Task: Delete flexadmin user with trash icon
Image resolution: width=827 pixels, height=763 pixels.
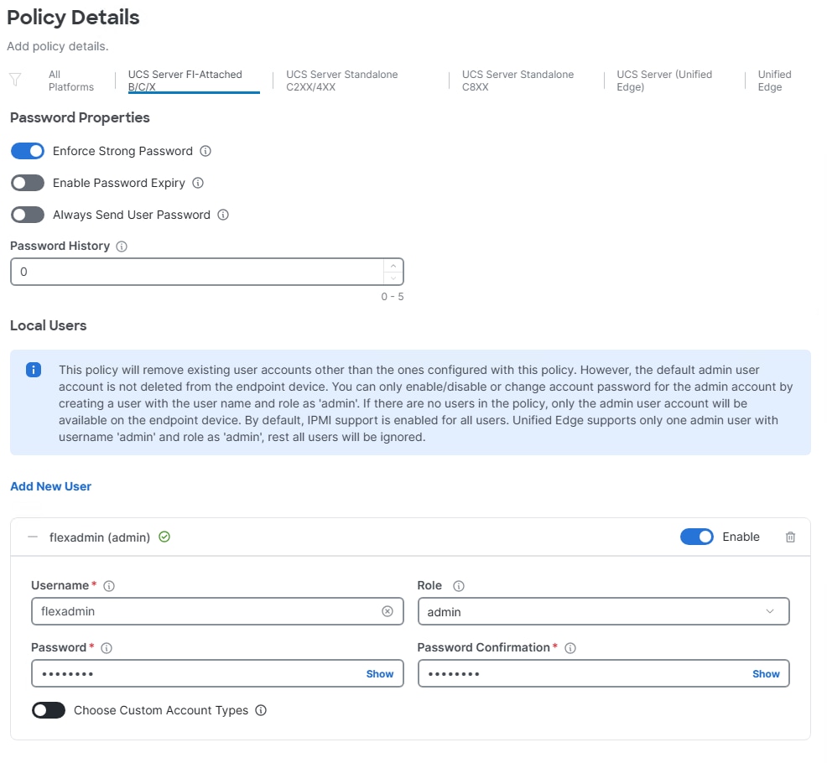Action: [790, 537]
